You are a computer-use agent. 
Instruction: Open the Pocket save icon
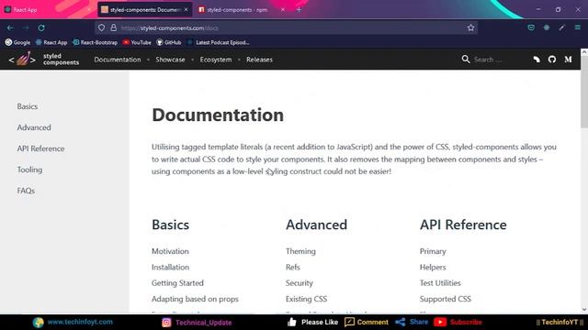(531, 27)
